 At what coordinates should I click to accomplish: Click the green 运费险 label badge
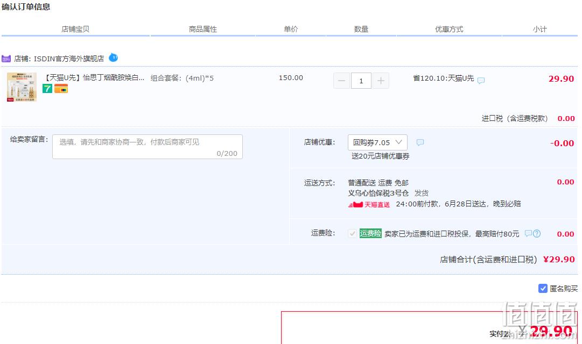click(x=370, y=233)
